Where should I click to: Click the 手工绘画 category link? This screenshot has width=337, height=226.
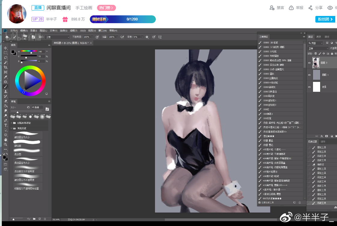click(x=84, y=8)
